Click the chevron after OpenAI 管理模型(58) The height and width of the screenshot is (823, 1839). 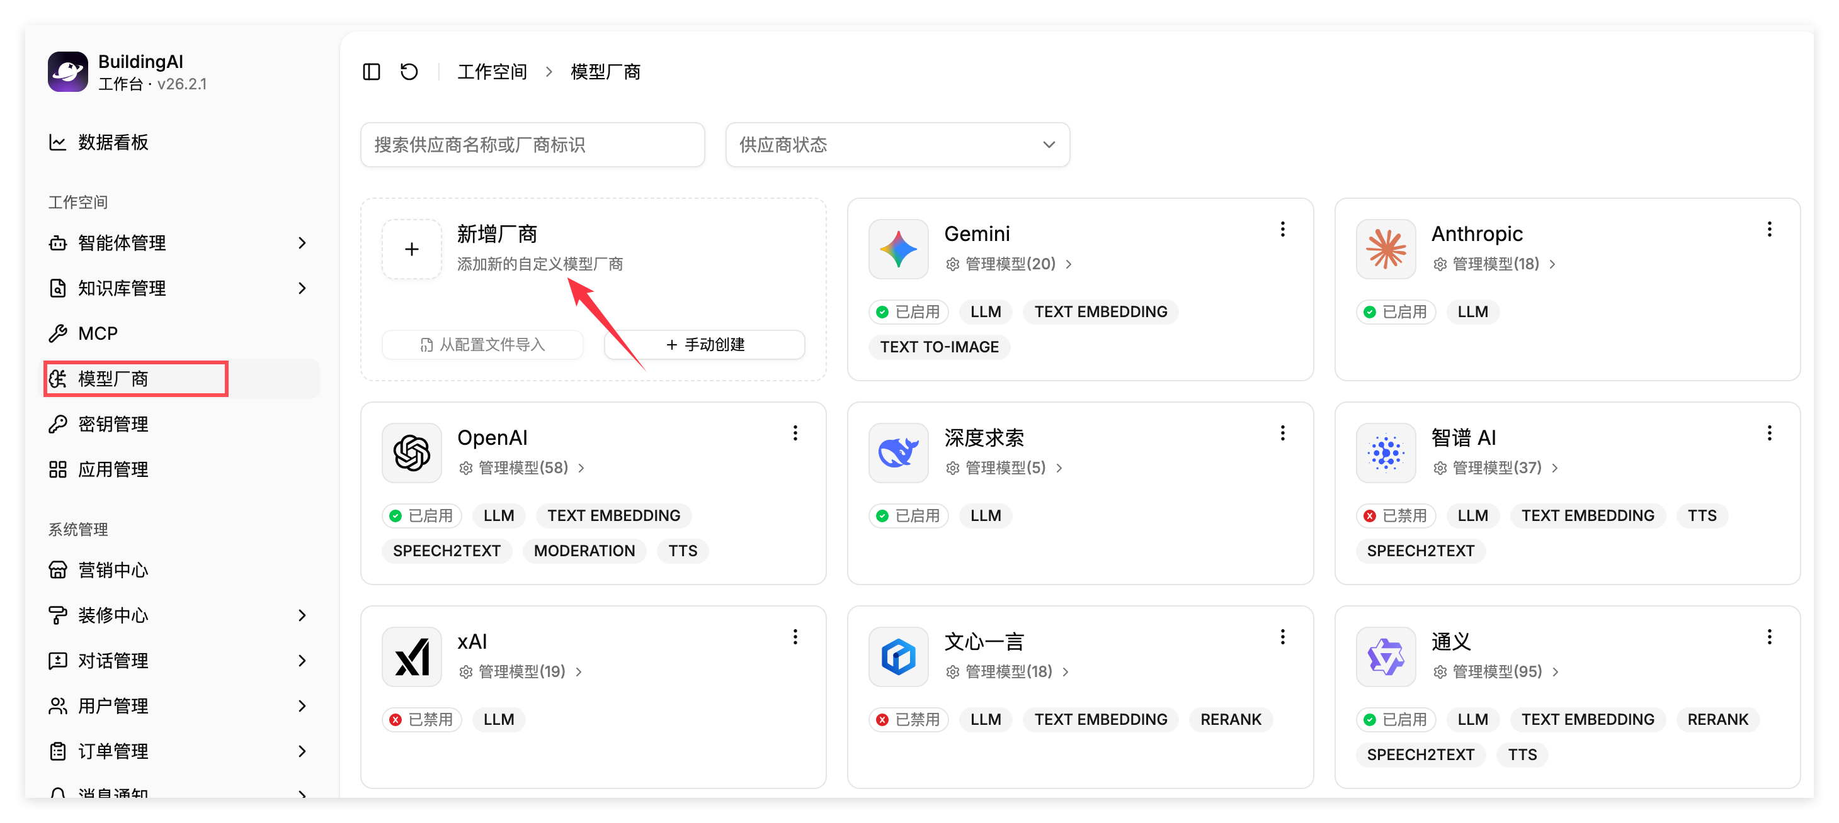click(x=582, y=468)
